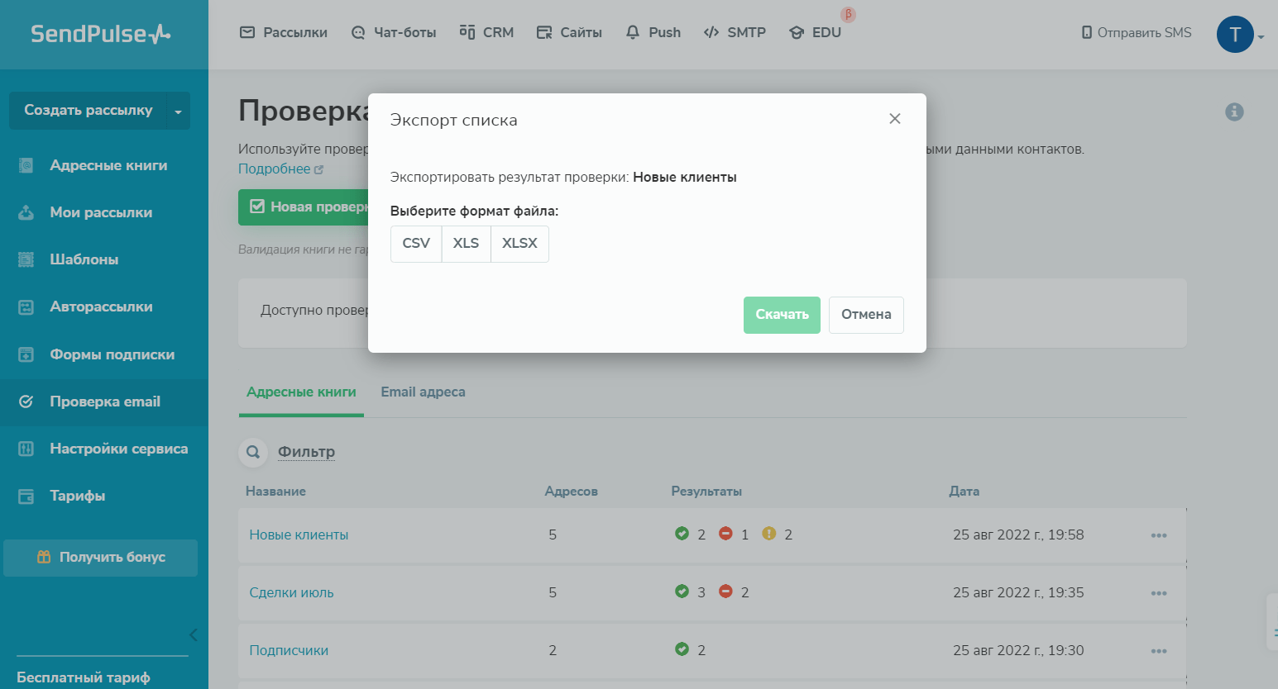The width and height of the screenshot is (1278, 689).
Task: Click the SendPulse logo
Action: [100, 34]
